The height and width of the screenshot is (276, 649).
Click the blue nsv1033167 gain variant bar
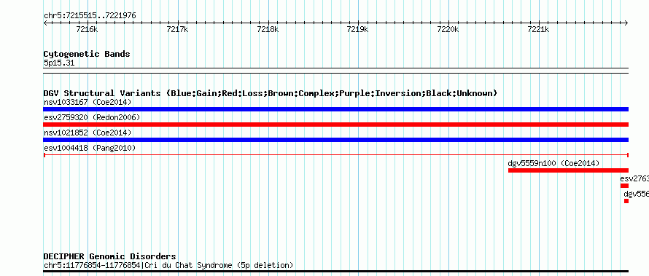coord(335,109)
